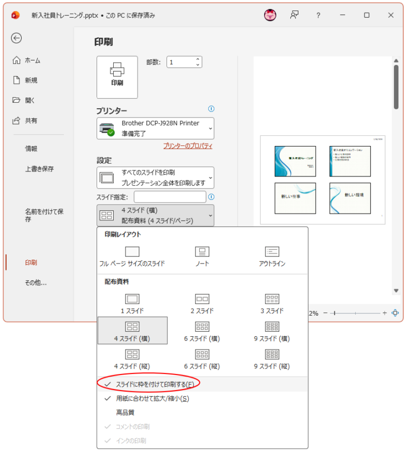Select the アウトライン layout icon
Image resolution: width=404 pixels, height=450 pixels.
(272, 252)
